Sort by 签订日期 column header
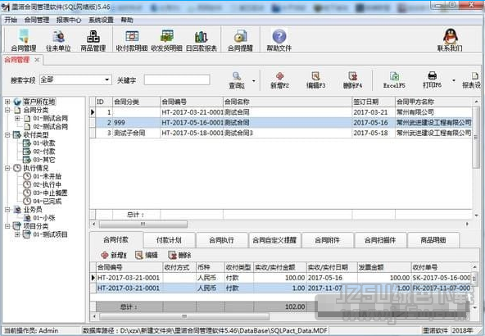 pyautogui.click(x=374, y=102)
